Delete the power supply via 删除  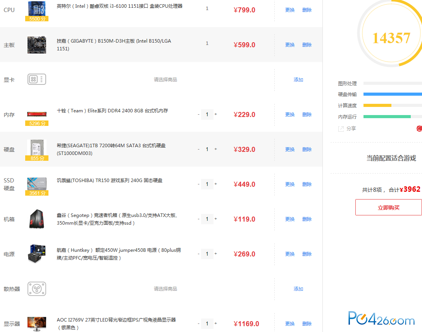pos(307,254)
